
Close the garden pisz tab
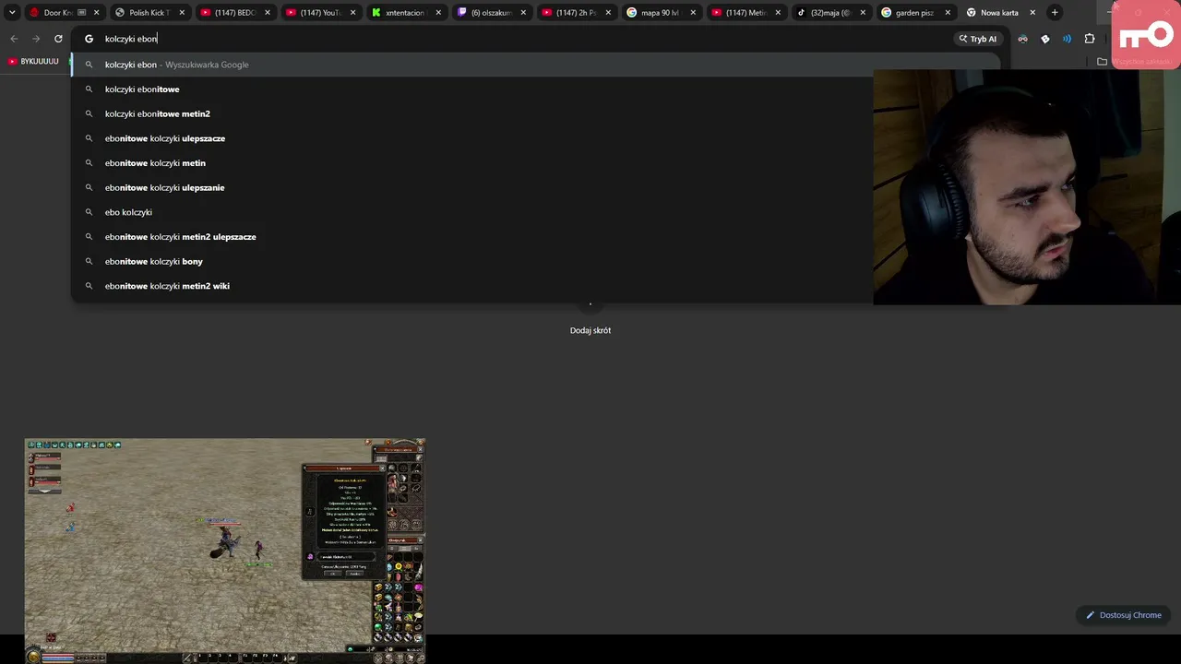948,13
